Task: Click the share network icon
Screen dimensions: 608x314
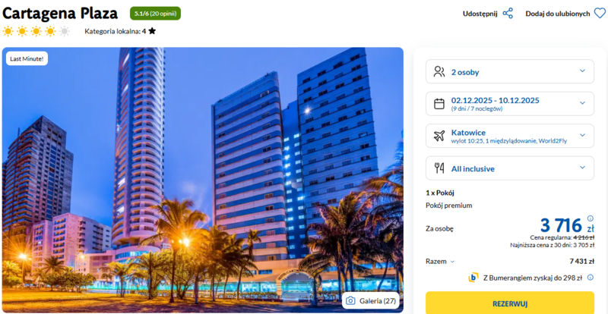Action: click(x=508, y=13)
